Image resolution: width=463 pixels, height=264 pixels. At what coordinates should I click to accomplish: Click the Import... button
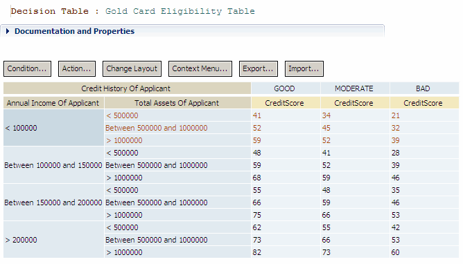click(304, 68)
